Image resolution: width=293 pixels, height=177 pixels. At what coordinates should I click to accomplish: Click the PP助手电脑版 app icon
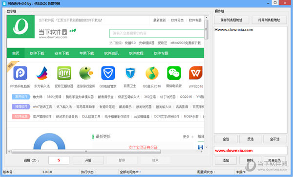[20, 73]
